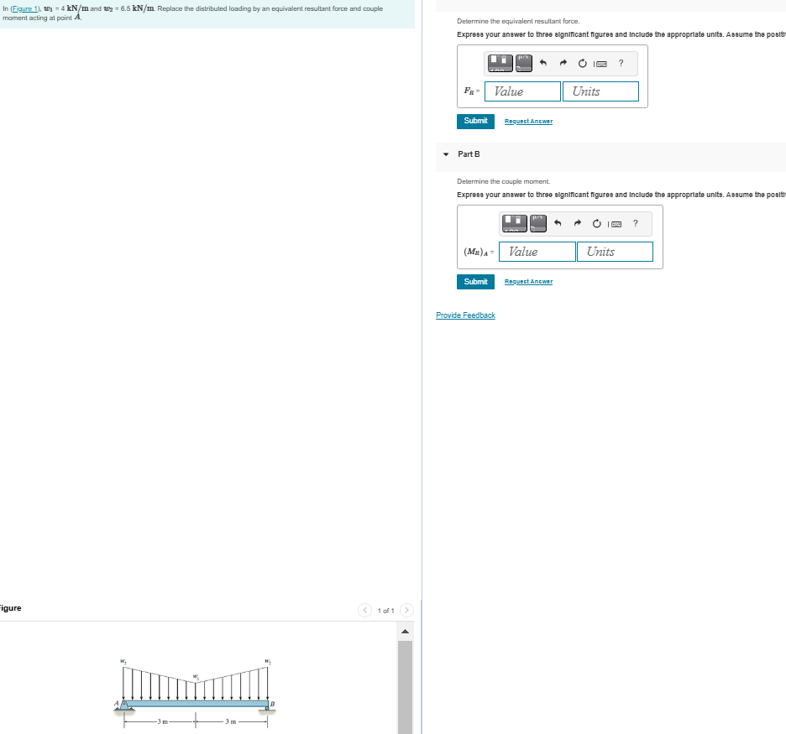
Task: Click the beam loading figure image
Action: (x=196, y=694)
